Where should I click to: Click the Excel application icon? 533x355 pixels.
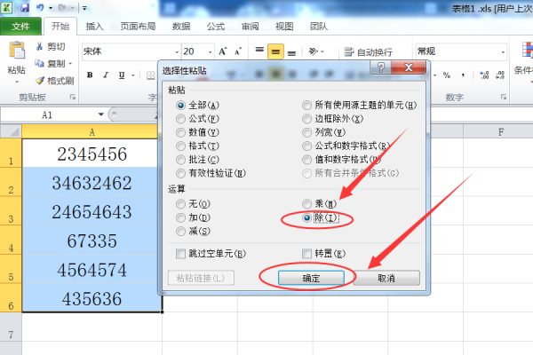click(x=7, y=7)
